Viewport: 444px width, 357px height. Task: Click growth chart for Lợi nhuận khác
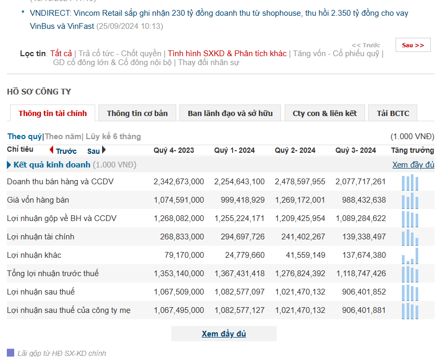tap(410, 256)
